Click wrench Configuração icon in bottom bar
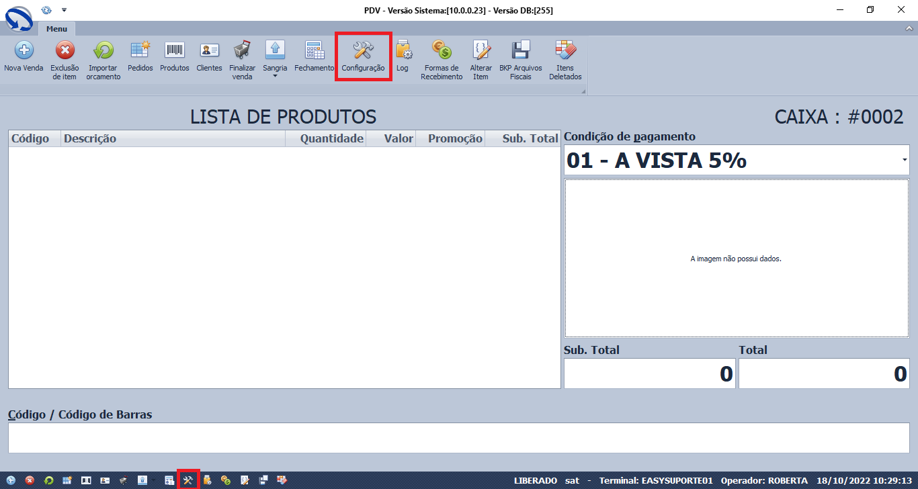Viewport: 918px width, 489px height. click(x=188, y=480)
